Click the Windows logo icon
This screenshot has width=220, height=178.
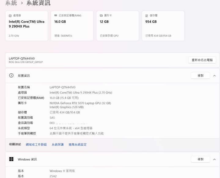pos(11,159)
